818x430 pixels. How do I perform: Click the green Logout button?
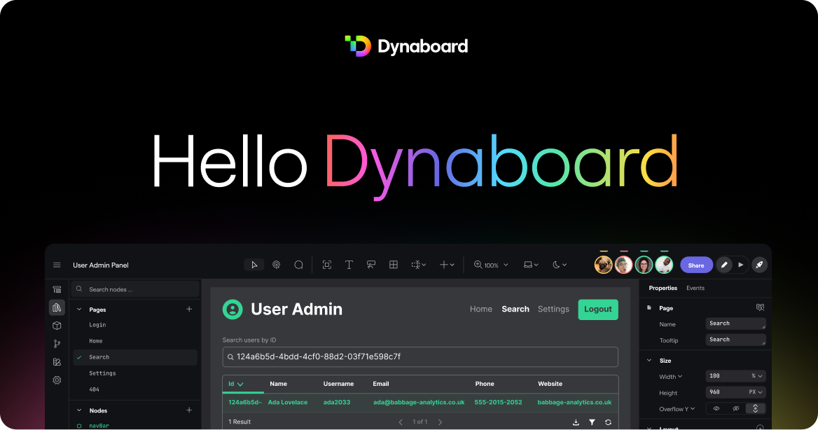coord(598,309)
